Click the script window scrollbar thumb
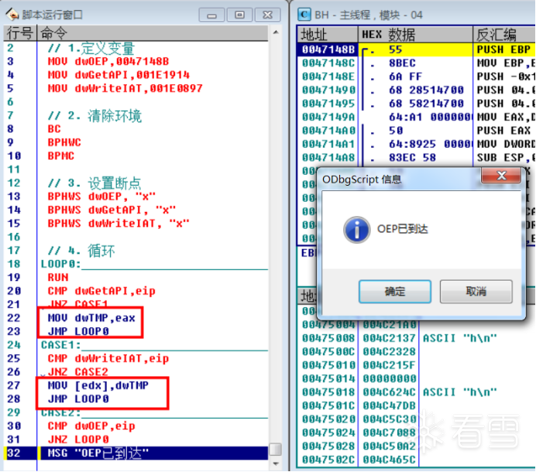Viewport: 536px width, 472px height. tap(276, 449)
